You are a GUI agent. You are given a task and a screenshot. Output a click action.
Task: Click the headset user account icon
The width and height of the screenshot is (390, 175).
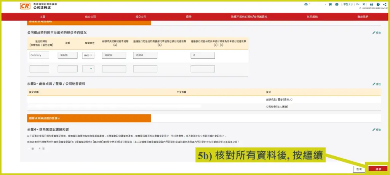tap(306, 4)
